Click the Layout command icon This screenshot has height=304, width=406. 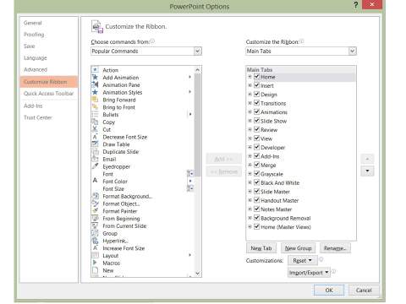[95, 255]
